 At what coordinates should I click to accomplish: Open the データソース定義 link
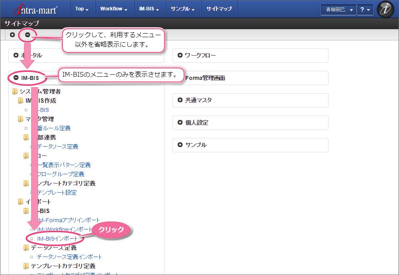pyautogui.click(x=58, y=147)
